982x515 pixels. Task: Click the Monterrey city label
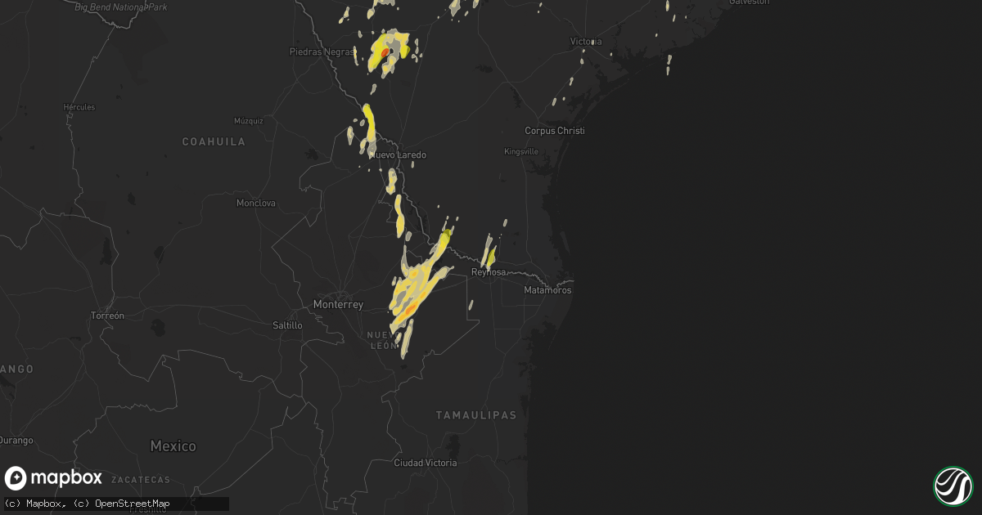point(338,305)
